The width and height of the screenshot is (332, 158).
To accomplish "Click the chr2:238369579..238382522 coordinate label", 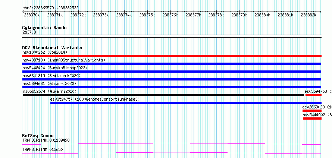I will 50,8.
